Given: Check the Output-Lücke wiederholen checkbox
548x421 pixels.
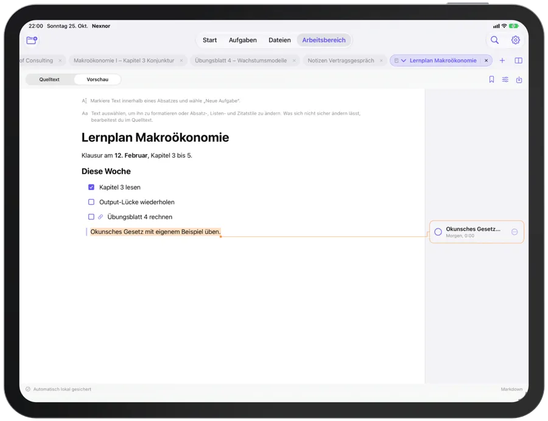Looking at the screenshot, I should coord(91,202).
